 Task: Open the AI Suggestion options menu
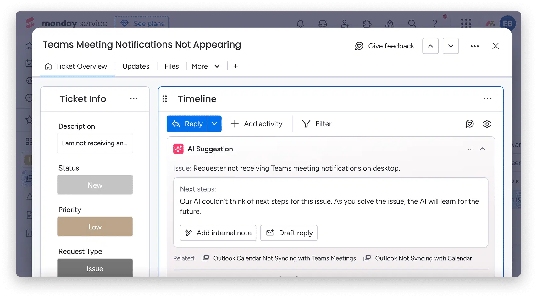[x=471, y=149]
